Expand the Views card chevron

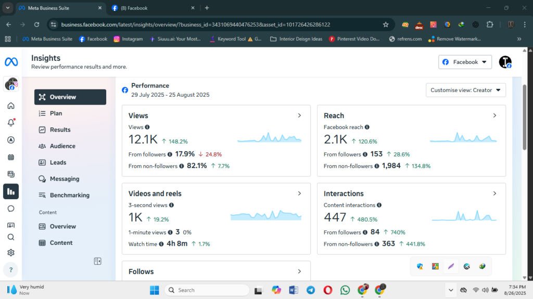[x=299, y=115]
